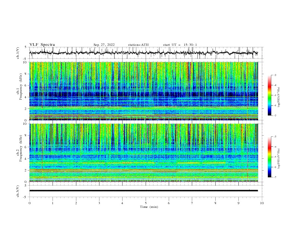Click the "station=ATH" label
295x228 pixels.
(x=138, y=45)
